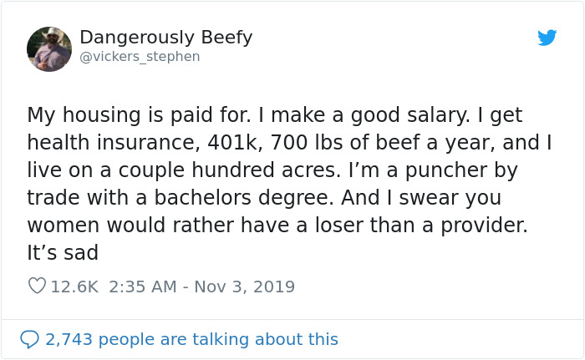Open the Dangerously Beefy display name
The width and height of the screenshot is (585, 360).
(165, 38)
